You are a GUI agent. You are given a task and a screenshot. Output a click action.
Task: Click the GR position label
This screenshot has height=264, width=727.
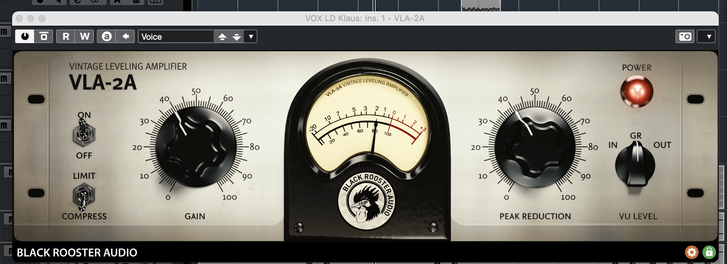point(636,136)
